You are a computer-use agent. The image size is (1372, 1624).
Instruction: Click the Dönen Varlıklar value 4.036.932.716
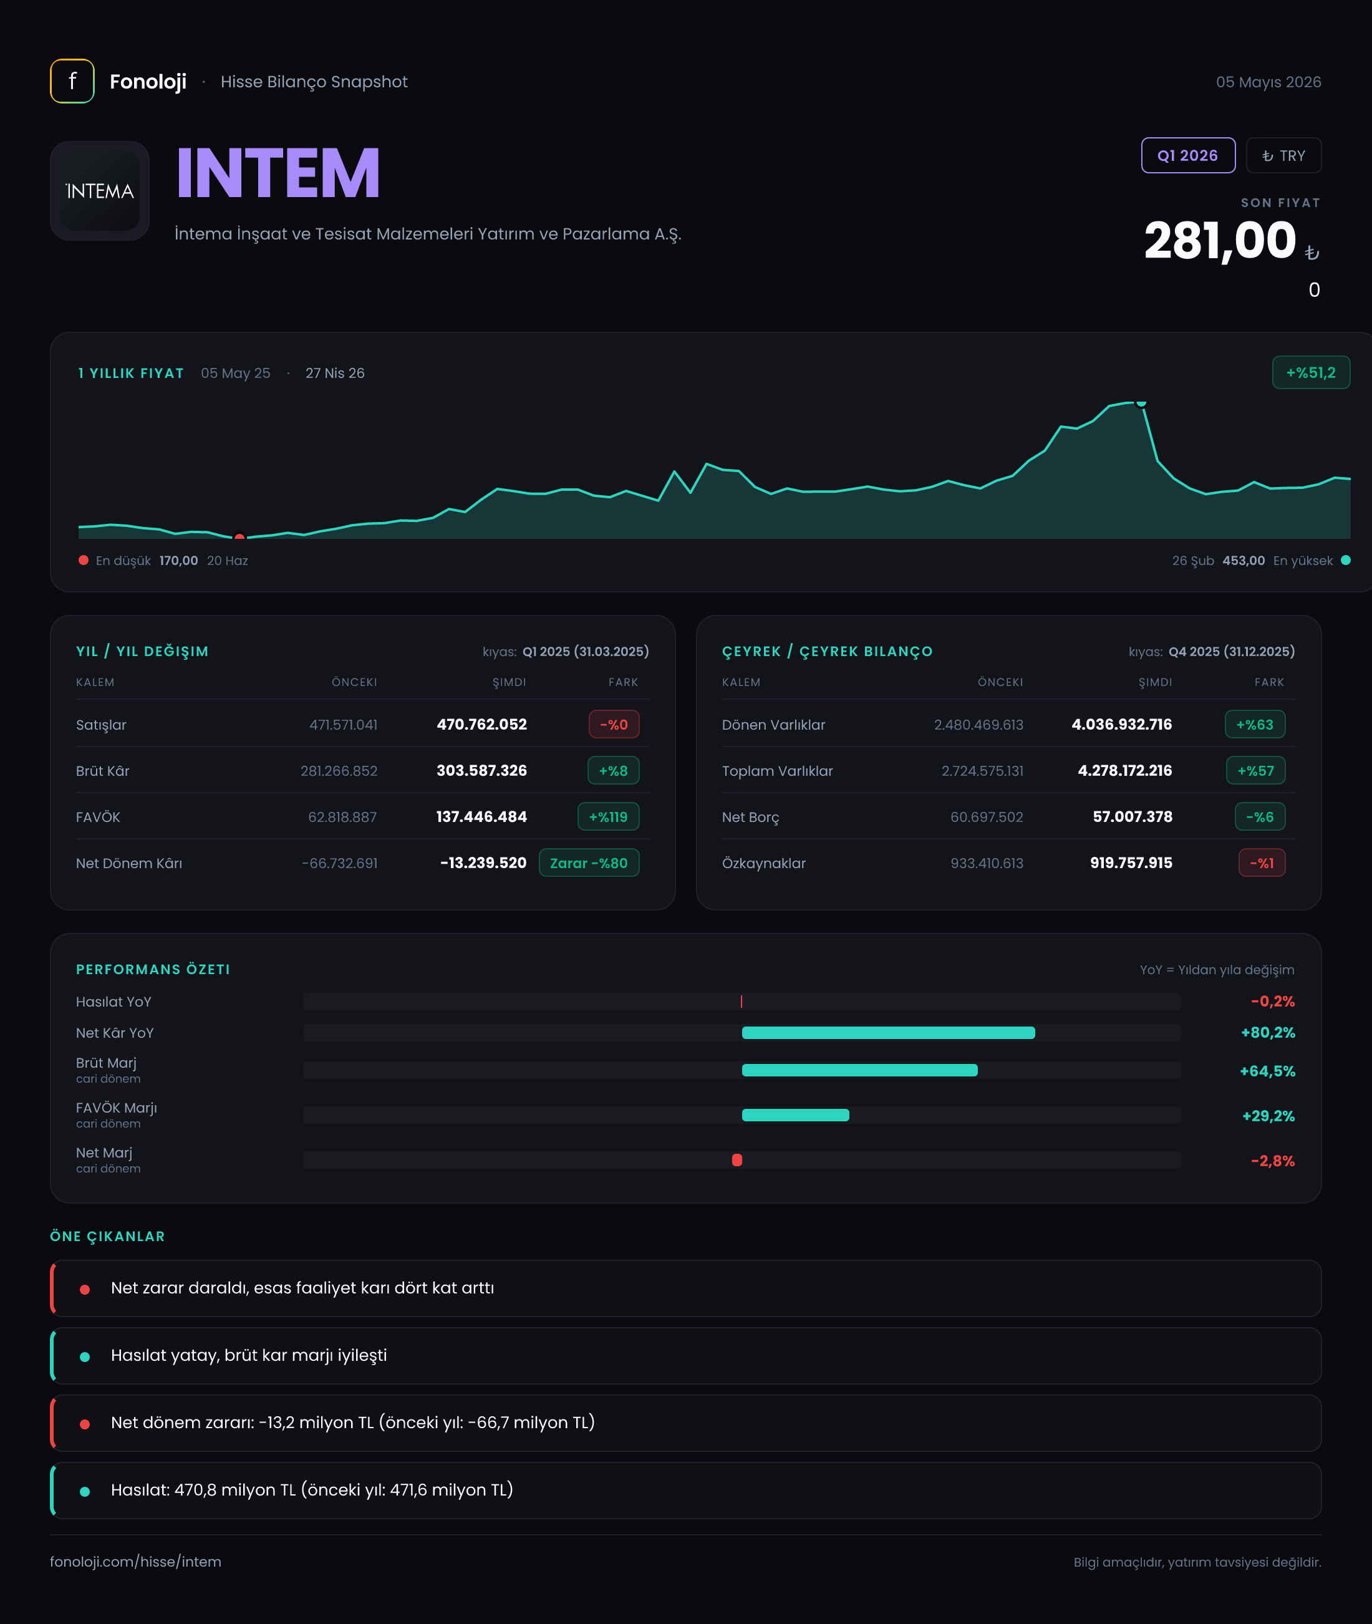pyautogui.click(x=1121, y=724)
